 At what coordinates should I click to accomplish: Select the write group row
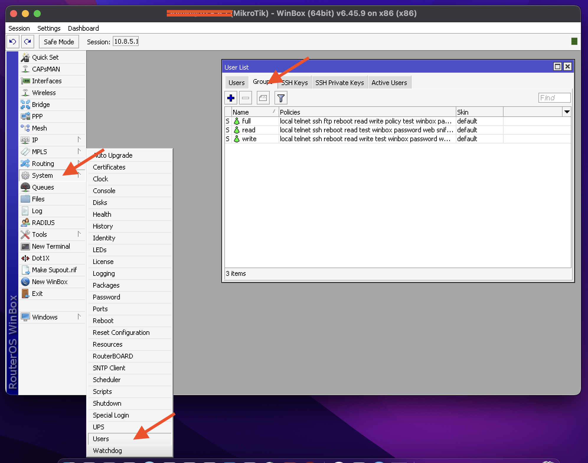tap(398, 139)
